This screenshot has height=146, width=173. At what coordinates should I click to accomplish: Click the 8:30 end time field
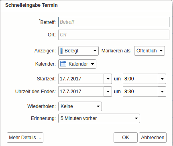[140, 92]
